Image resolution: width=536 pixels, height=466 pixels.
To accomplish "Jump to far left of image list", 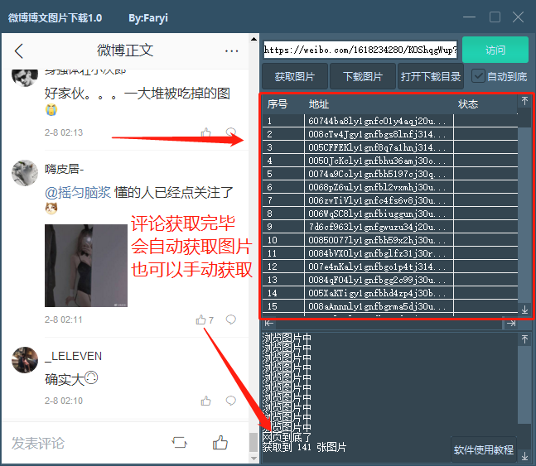I will coord(269,323).
